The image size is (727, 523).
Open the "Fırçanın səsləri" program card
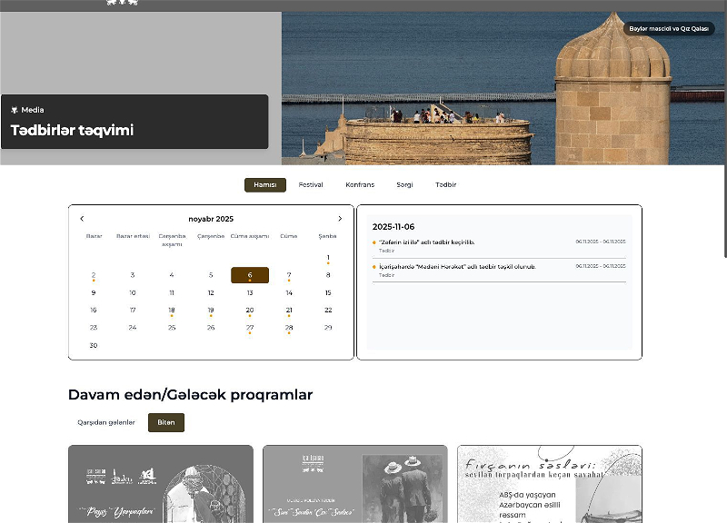[x=549, y=484]
